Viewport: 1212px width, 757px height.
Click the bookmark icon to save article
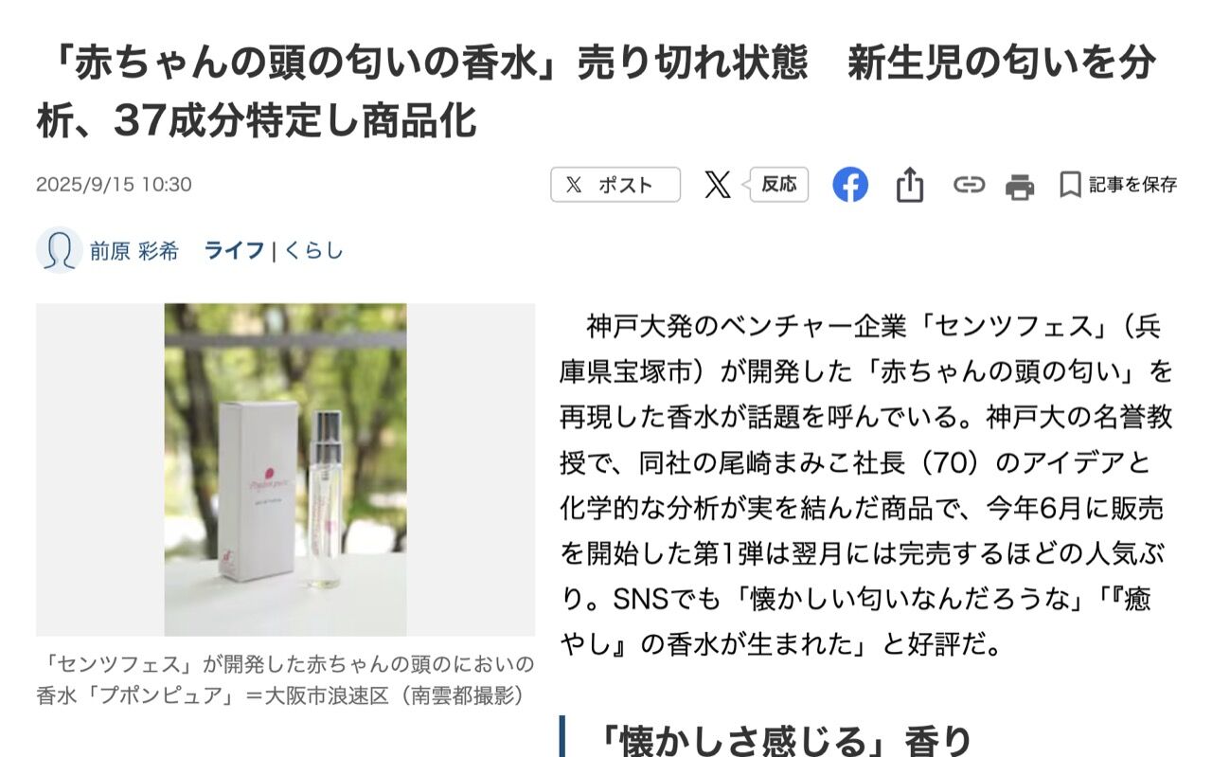(1070, 185)
